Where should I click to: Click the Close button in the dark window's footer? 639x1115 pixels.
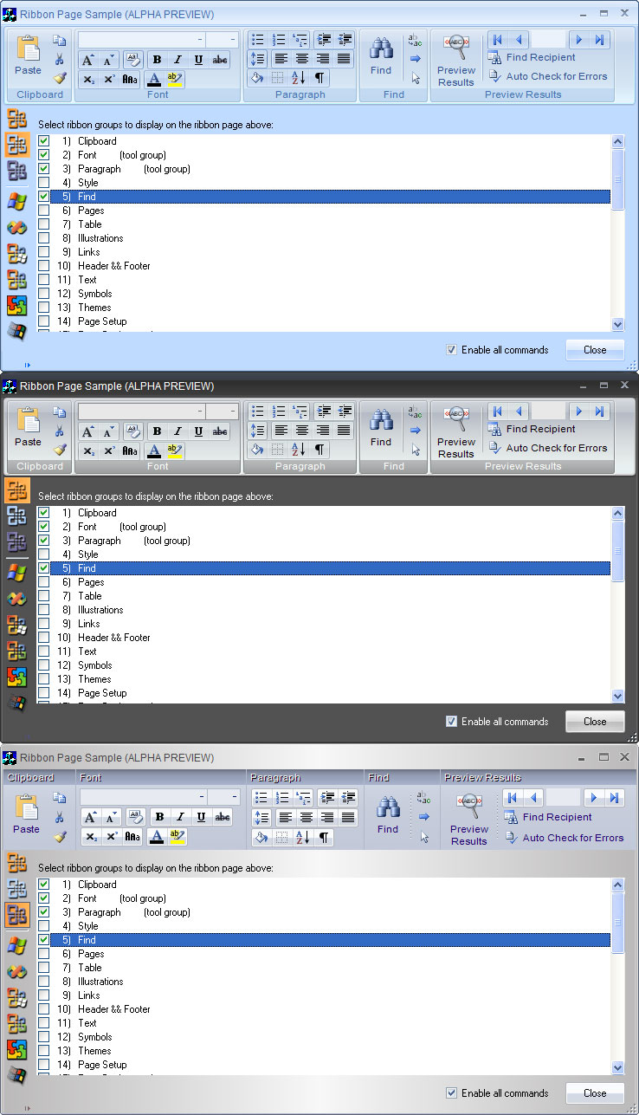595,722
